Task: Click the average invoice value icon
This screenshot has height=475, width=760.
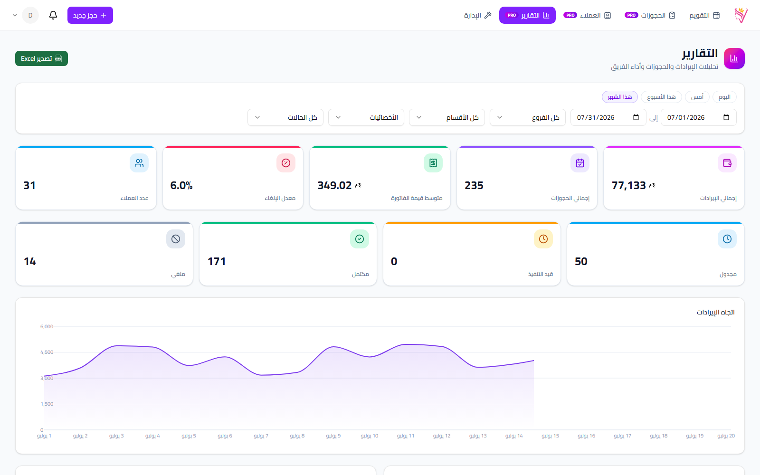Action: pyautogui.click(x=433, y=163)
